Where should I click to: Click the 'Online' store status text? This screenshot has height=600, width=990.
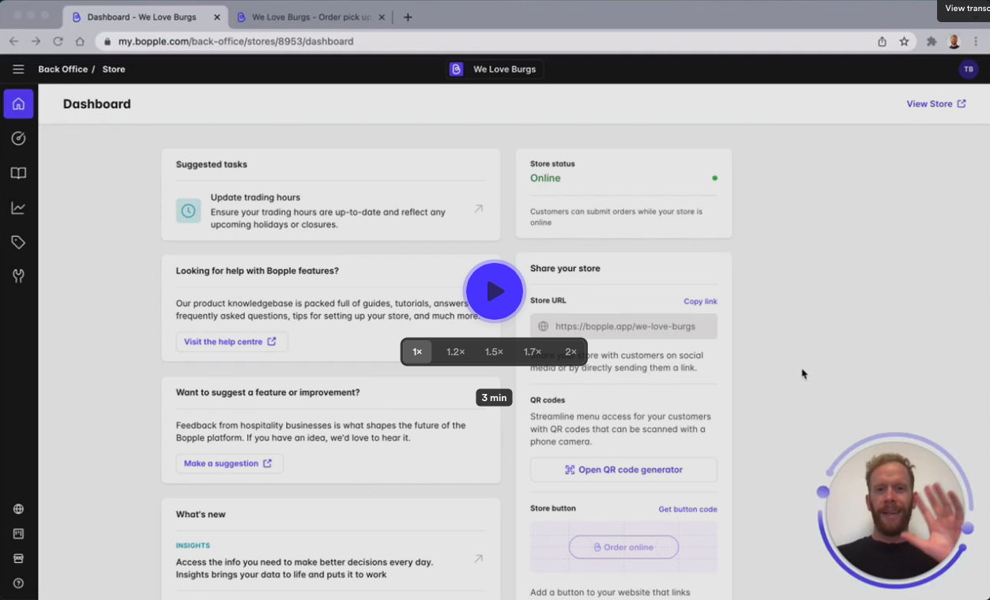pos(545,178)
